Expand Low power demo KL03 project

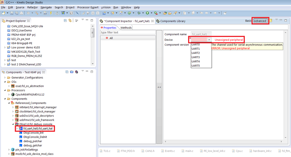click(5, 47)
